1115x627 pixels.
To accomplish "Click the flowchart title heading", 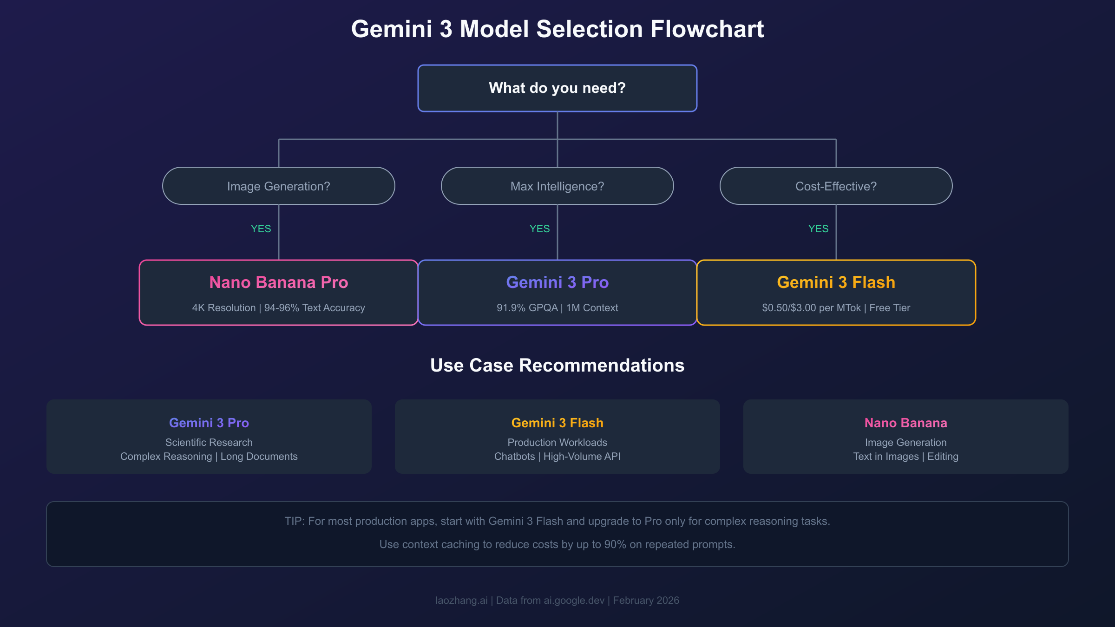I will click(557, 29).
